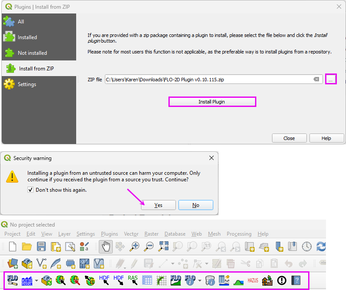The image size is (346, 290).
Task: Click the FLO-2D settings wrench icon
Action: (x=13, y=280)
